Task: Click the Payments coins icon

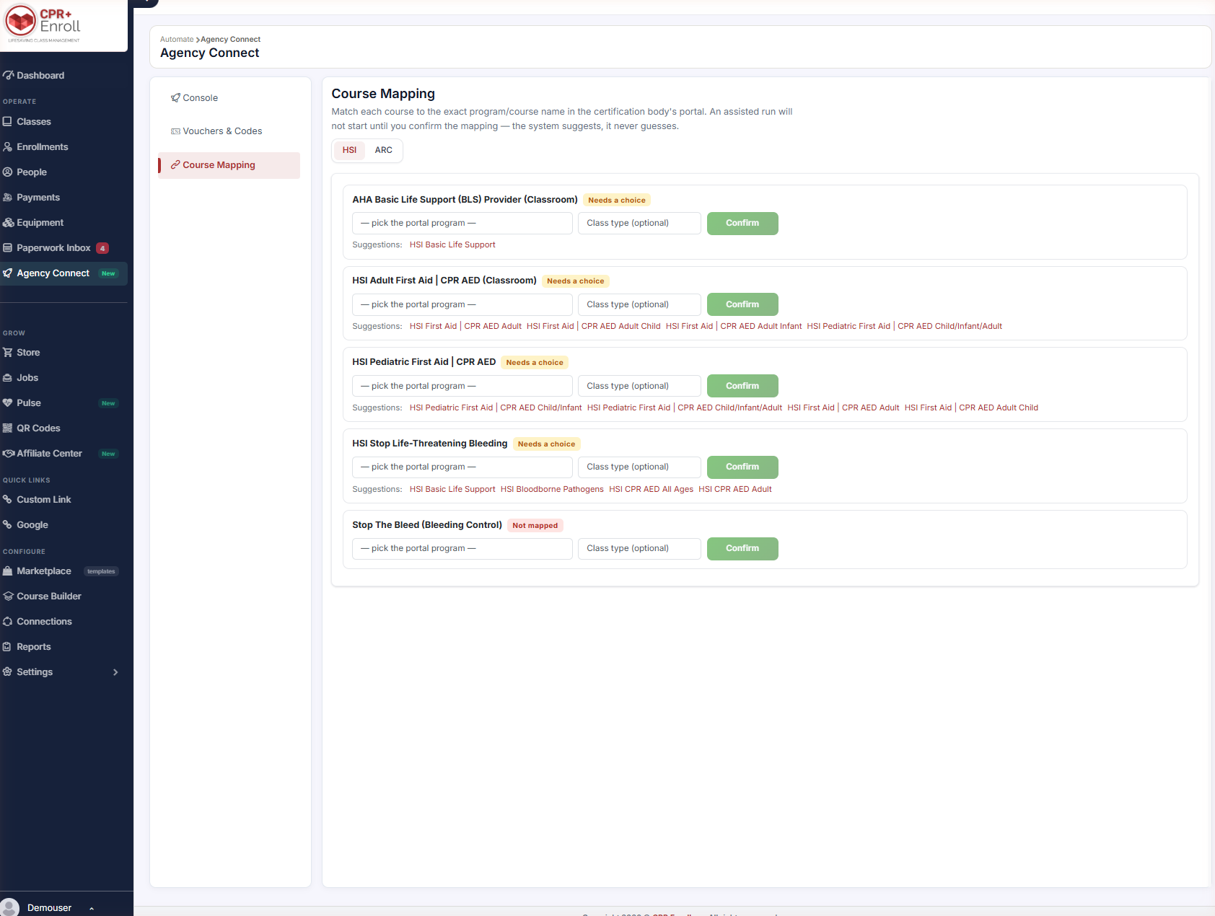Action: click(8, 198)
